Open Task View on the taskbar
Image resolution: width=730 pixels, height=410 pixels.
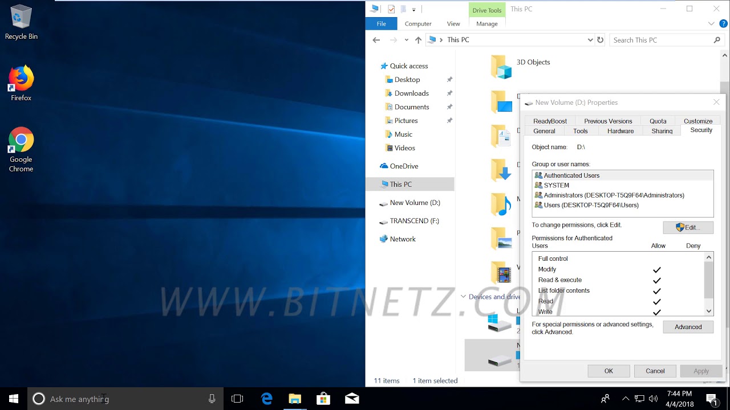coord(237,399)
